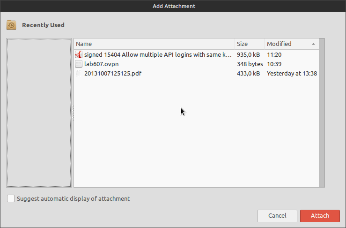The height and width of the screenshot is (228, 346).
Task: Click the Modified column header label
Action: [279, 44]
